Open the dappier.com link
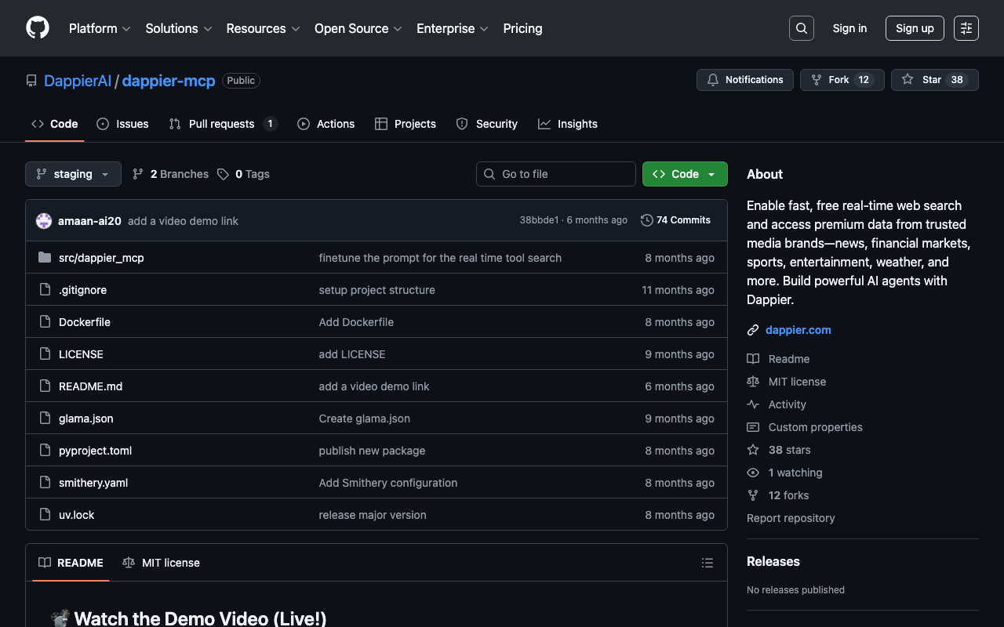This screenshot has height=627, width=1004. point(798,330)
